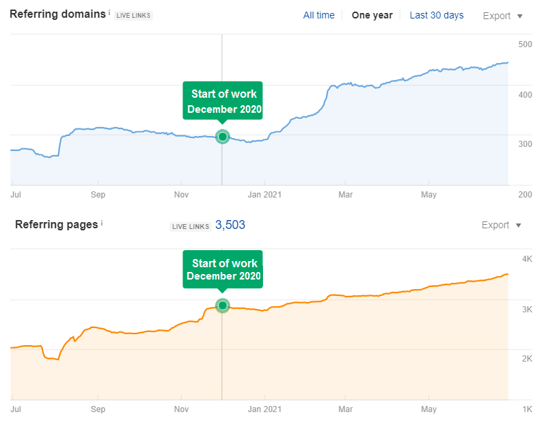The width and height of the screenshot is (539, 421).
Task: Open the Export dropdown for Referring domains
Action: [502, 16]
